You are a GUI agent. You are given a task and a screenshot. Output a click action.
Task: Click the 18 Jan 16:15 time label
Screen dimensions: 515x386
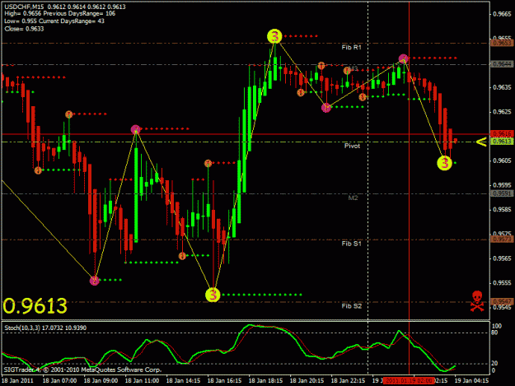point(224,380)
